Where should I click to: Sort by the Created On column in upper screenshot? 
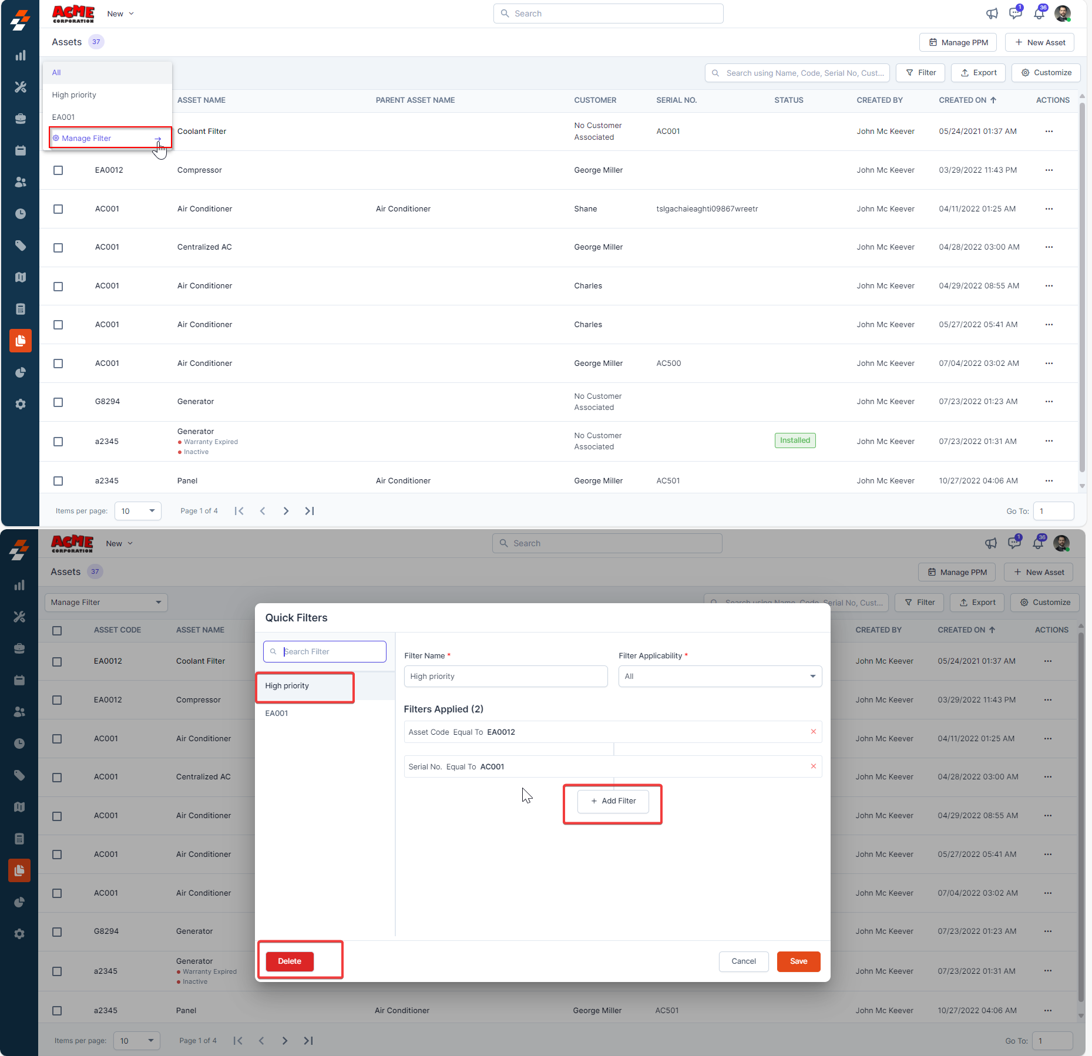pos(968,100)
